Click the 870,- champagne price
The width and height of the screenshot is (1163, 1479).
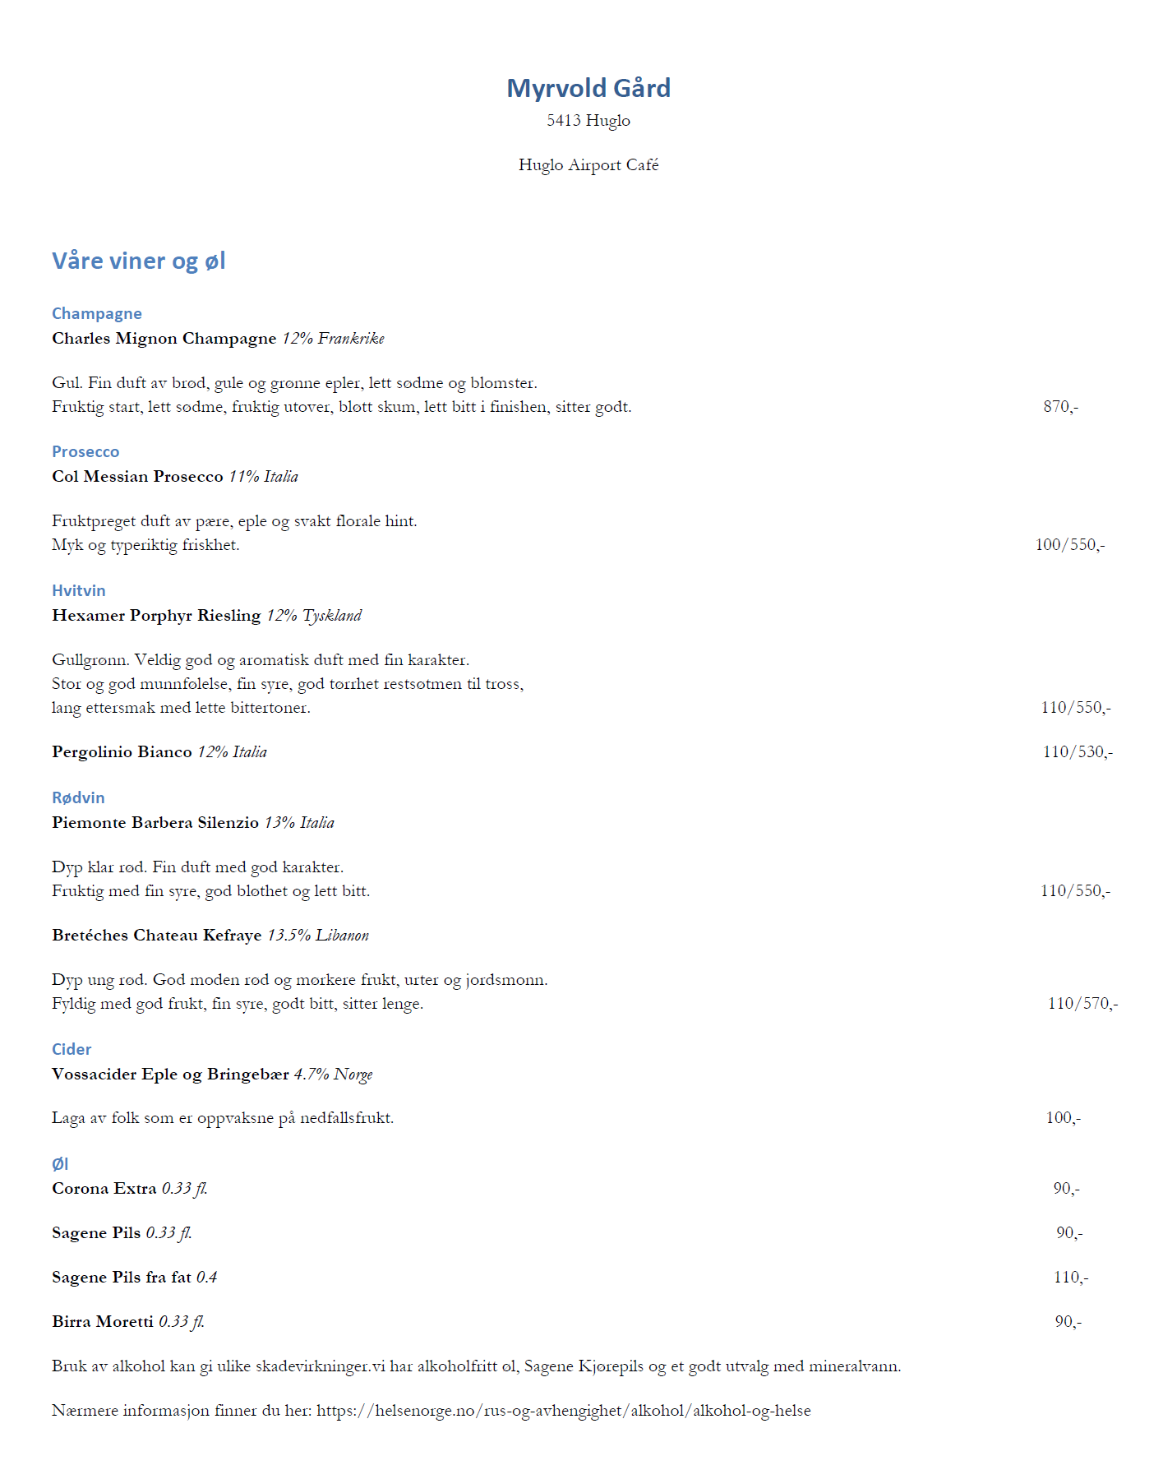tap(1060, 407)
